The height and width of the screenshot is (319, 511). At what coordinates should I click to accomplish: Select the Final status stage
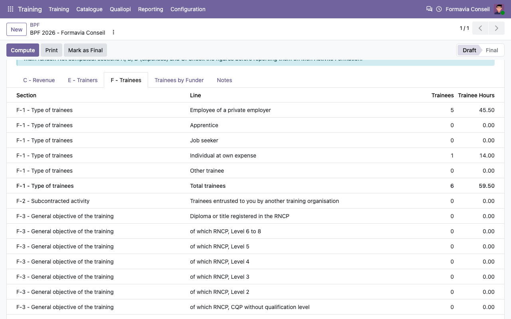[492, 50]
